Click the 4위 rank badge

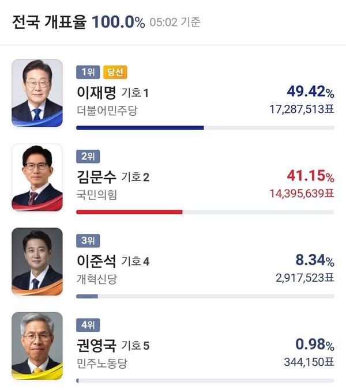coord(88,325)
